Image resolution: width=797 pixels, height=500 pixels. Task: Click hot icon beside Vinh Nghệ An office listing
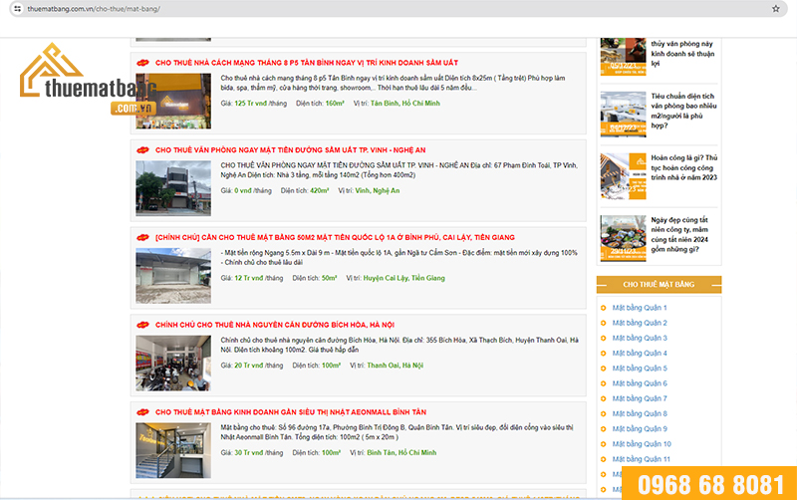142,150
